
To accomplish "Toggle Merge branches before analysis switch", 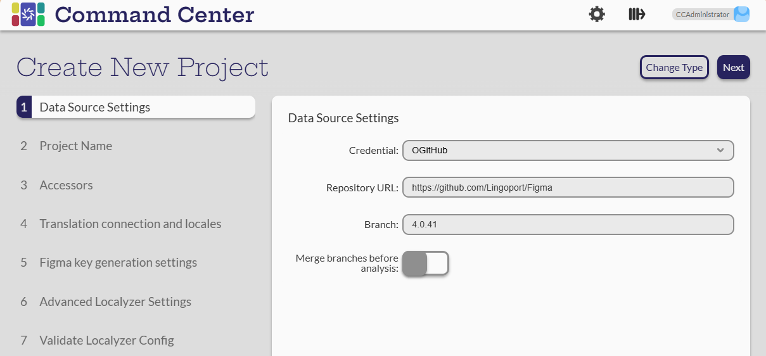I will (x=425, y=264).
